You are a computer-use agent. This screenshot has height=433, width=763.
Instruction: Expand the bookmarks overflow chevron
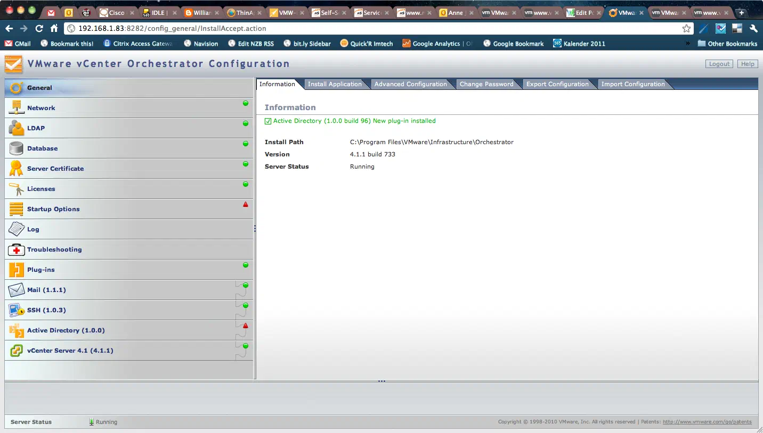[687, 44]
